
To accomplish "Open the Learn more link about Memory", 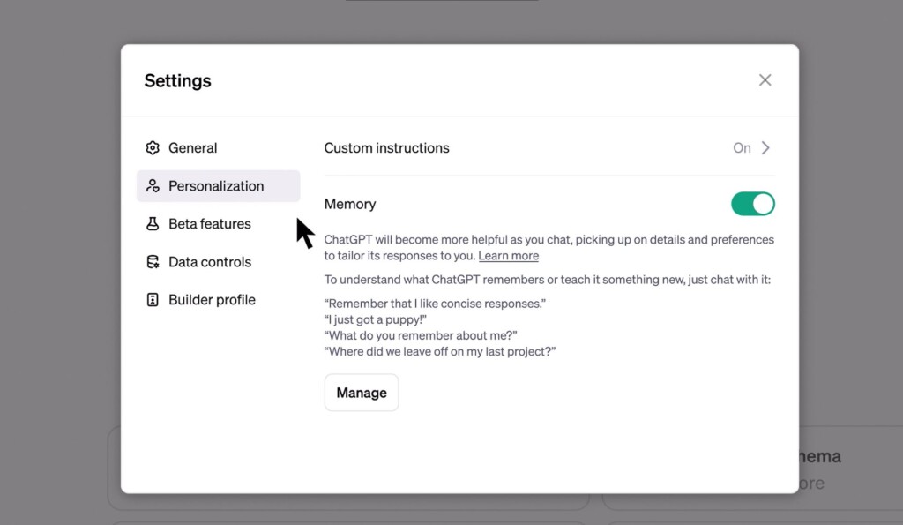I will tap(508, 255).
